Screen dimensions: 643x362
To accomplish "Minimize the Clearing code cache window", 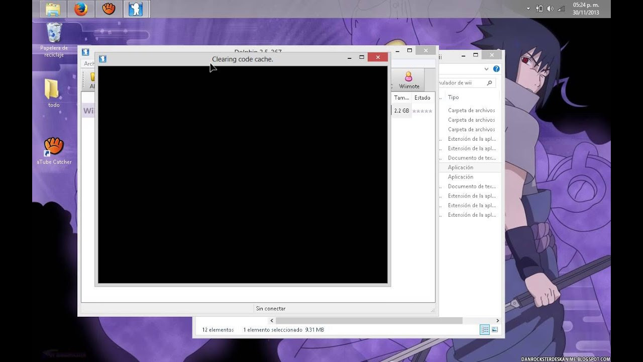I will (350, 58).
